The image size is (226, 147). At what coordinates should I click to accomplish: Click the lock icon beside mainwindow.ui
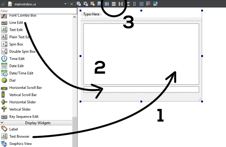[3, 4]
